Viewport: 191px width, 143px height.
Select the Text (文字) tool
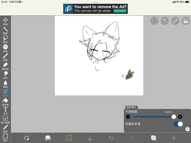5,110
